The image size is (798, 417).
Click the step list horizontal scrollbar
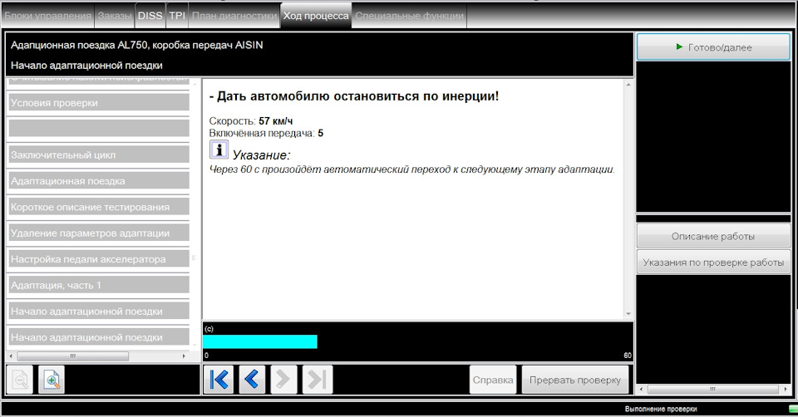point(73,356)
